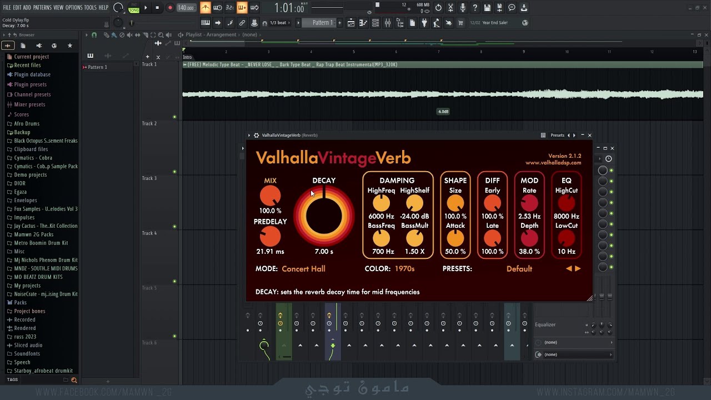
Task: Expand the Current project folder
Action: coord(32,57)
